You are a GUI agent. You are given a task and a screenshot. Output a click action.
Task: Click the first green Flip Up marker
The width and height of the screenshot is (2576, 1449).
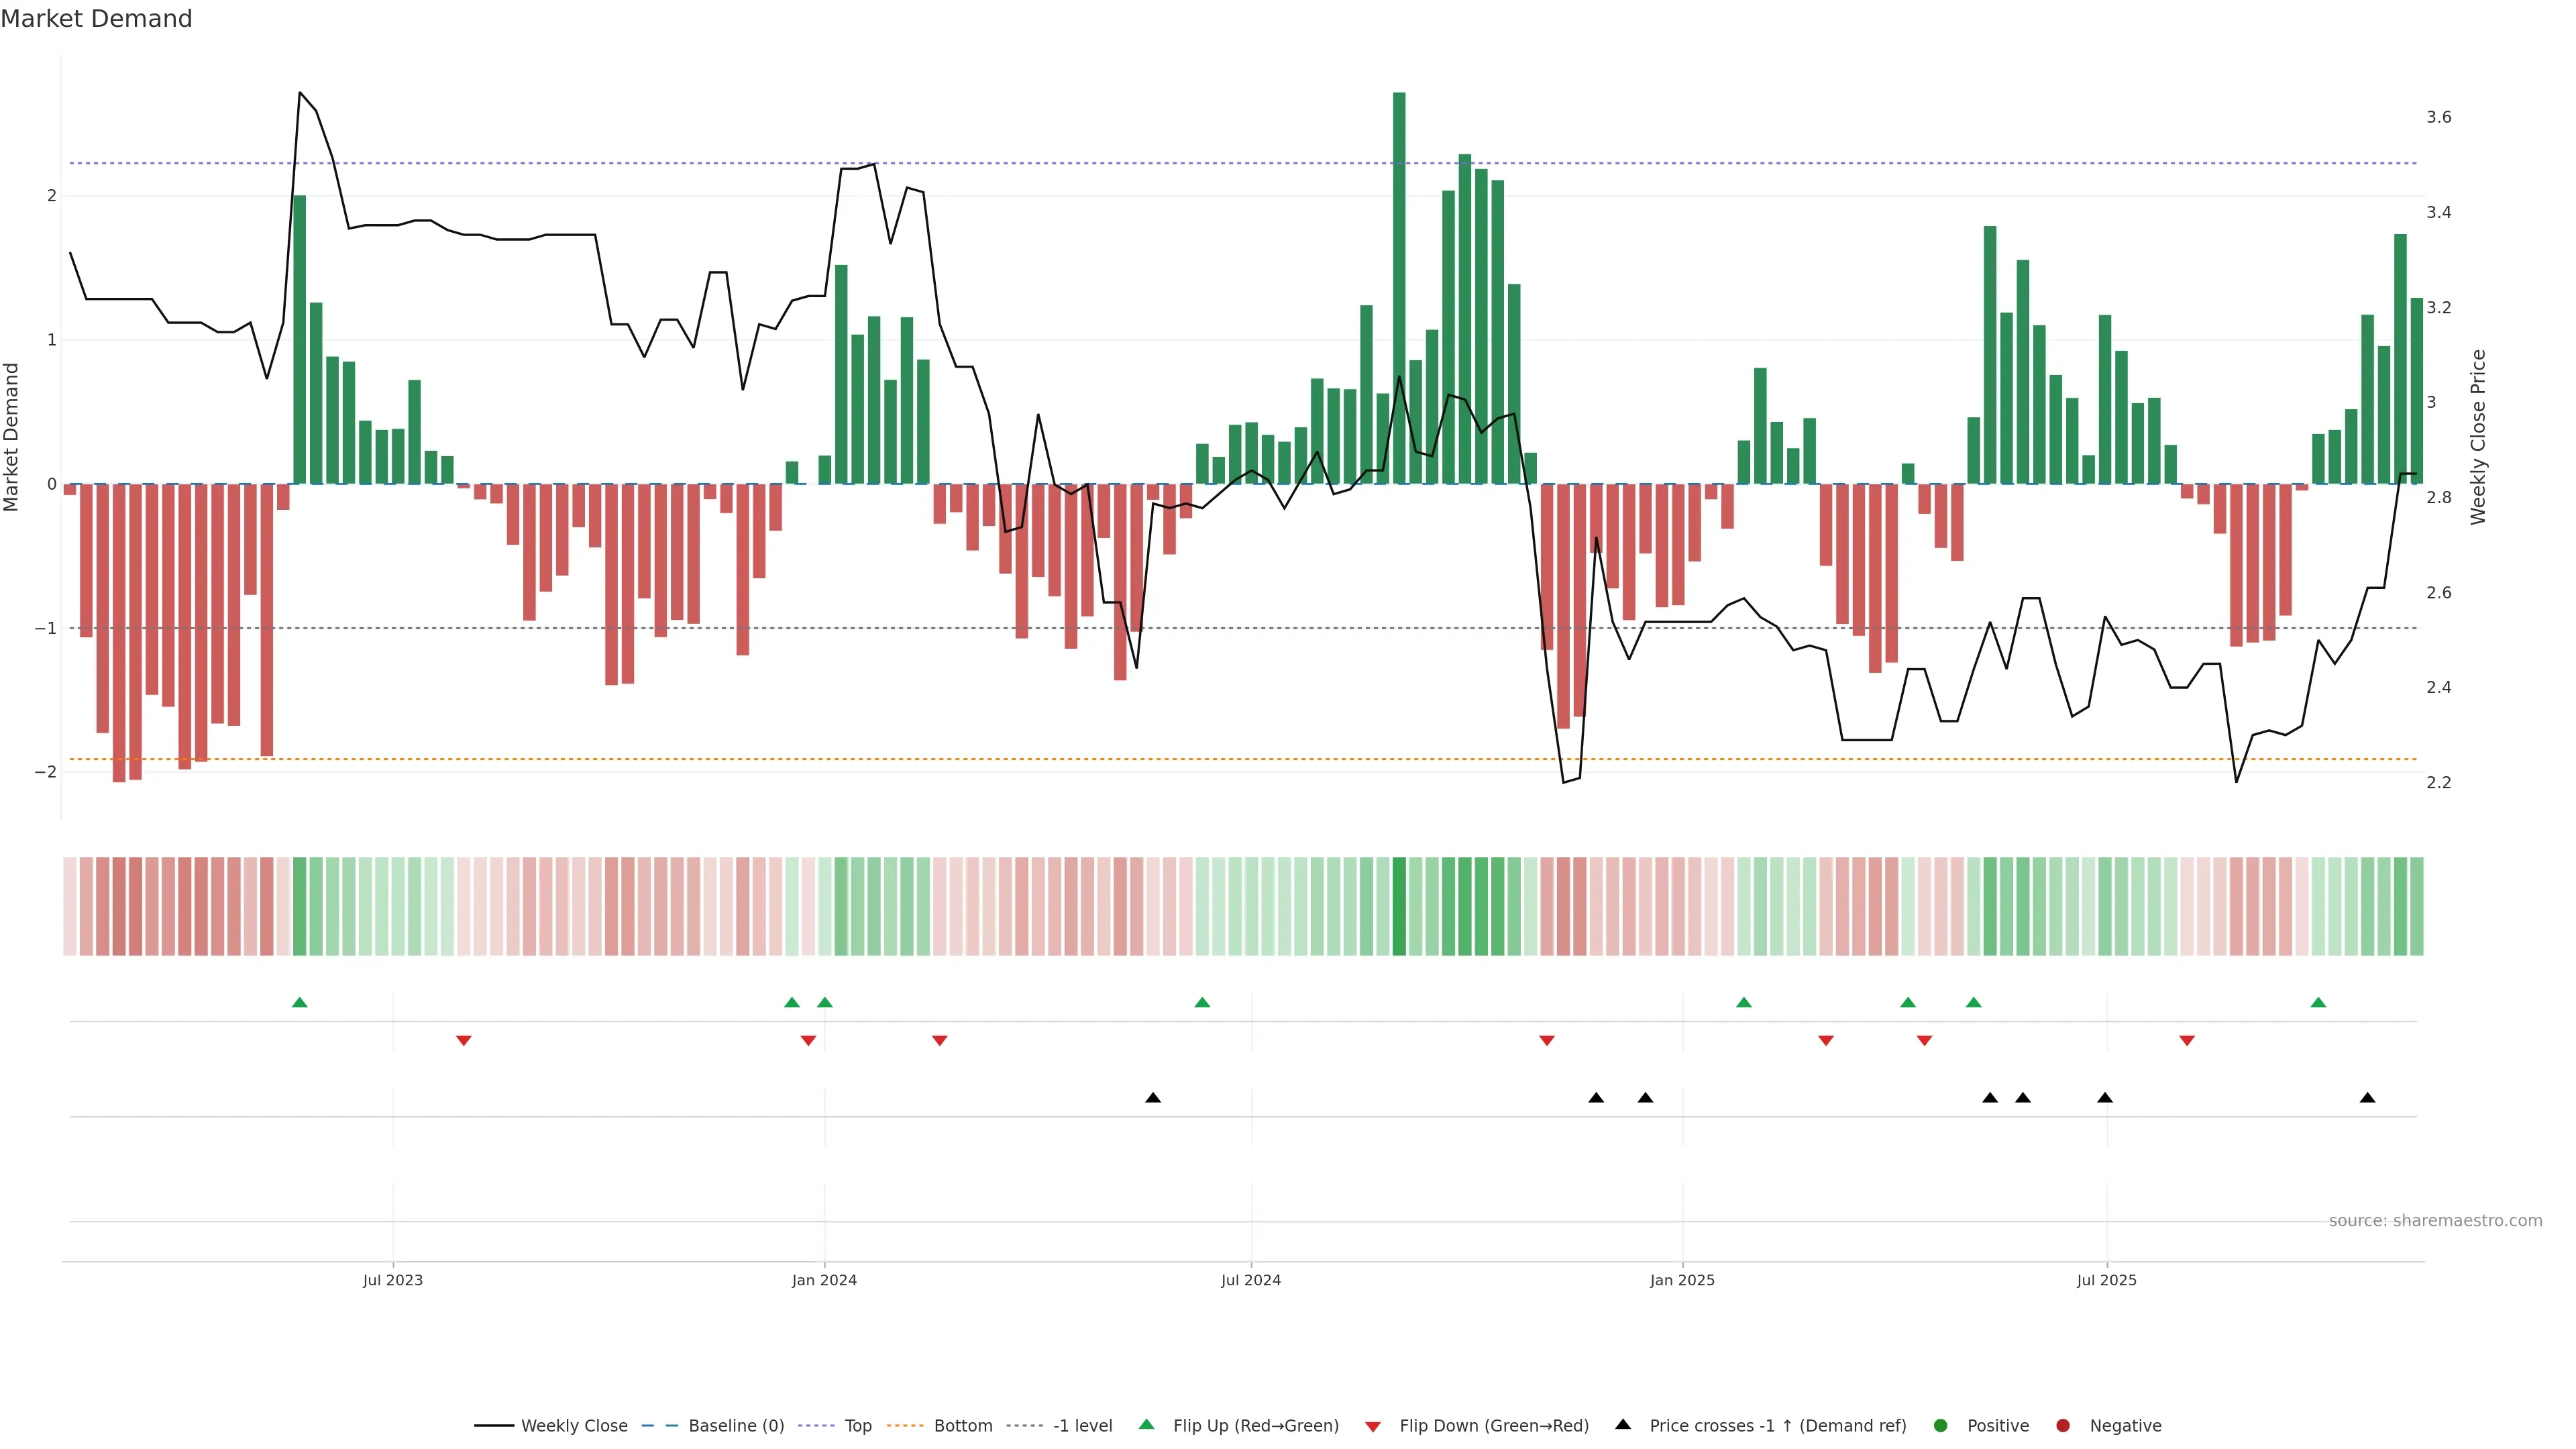tap(299, 1002)
